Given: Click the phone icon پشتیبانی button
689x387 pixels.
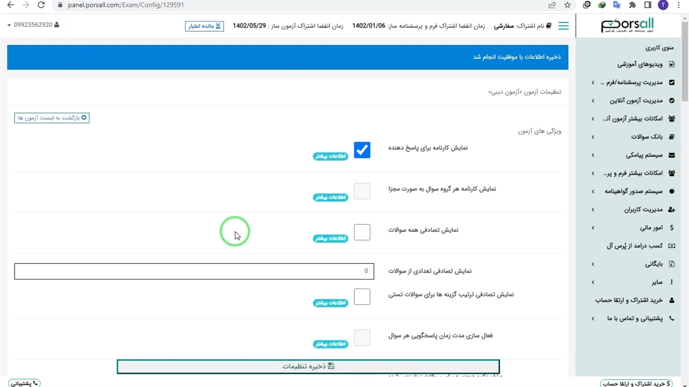Looking at the screenshot, I should pos(24,383).
